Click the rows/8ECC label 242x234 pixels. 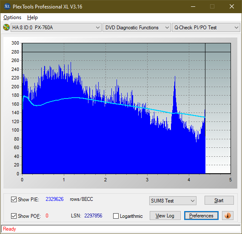81,199
